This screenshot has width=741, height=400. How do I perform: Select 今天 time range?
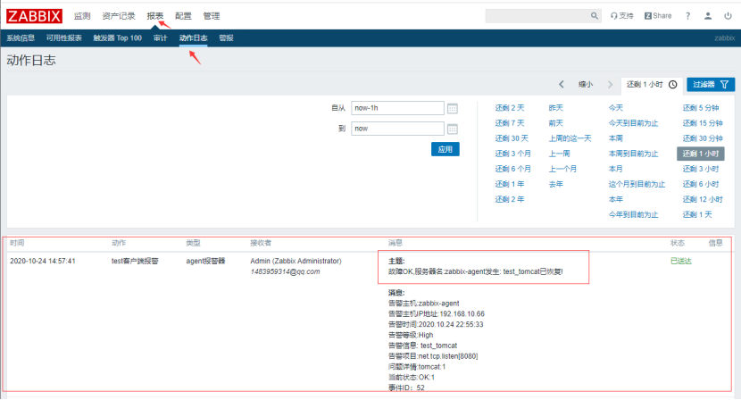point(616,108)
